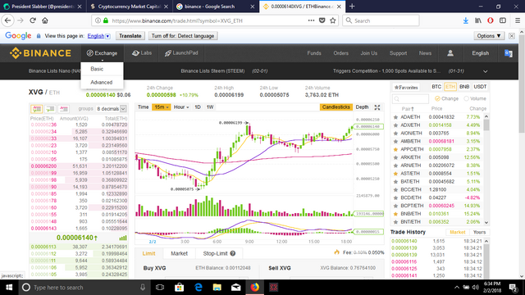
Task: Switch market list to USDT
Action: (x=480, y=87)
